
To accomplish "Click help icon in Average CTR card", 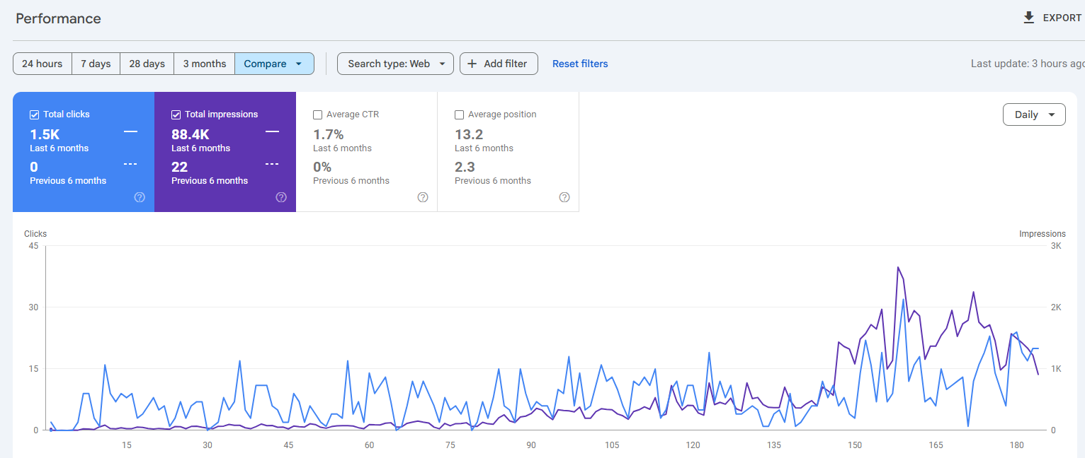I will click(423, 197).
